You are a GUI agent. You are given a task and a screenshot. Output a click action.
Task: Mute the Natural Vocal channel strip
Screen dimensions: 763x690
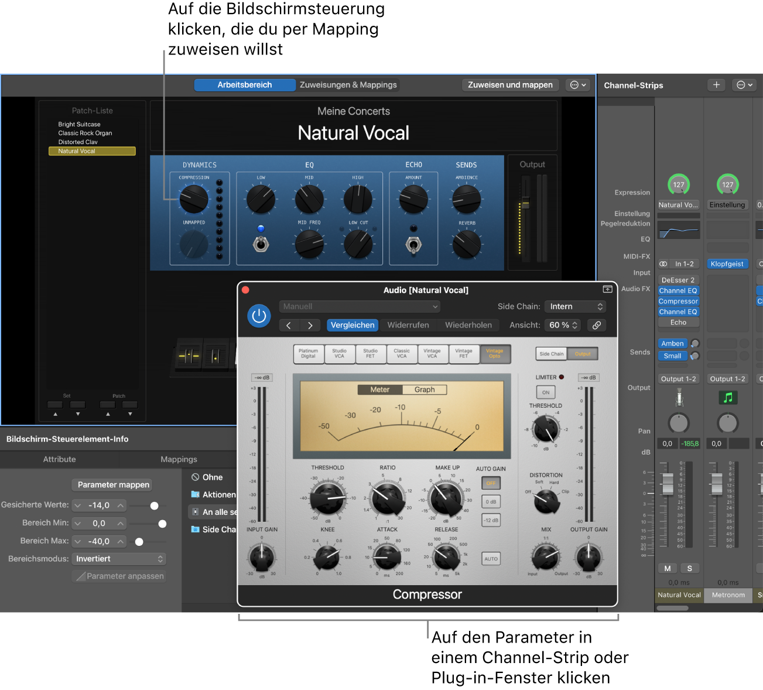click(x=668, y=568)
